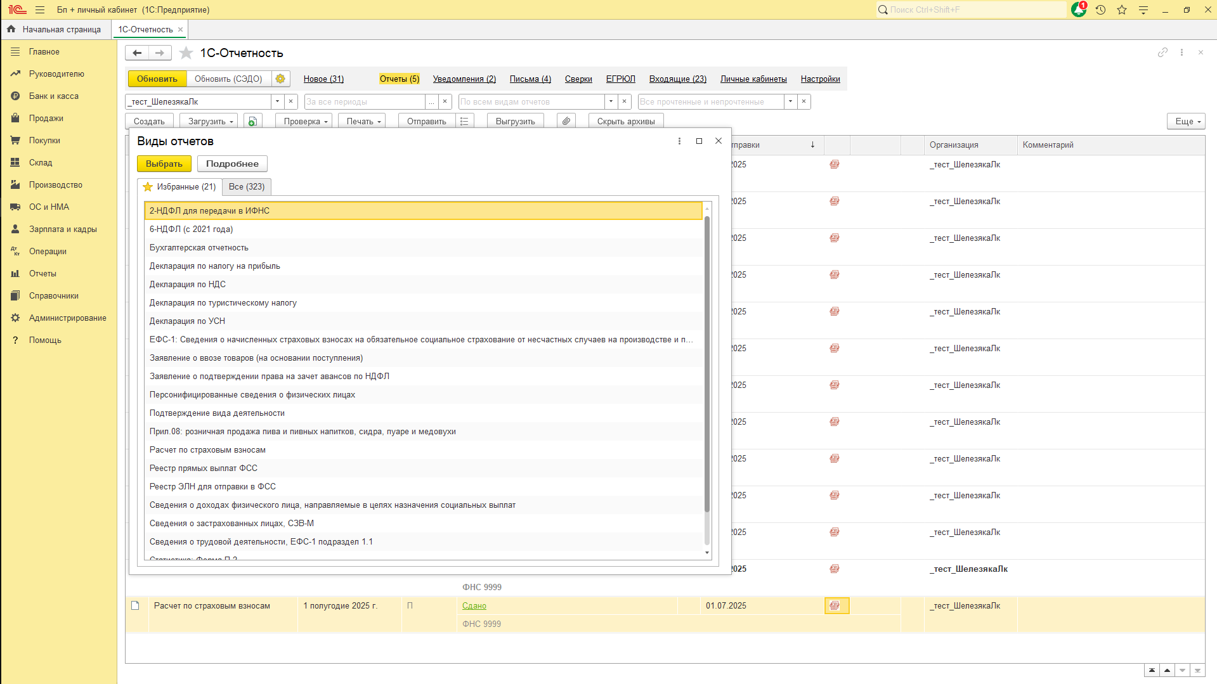Open the Уведомления (2) section

tap(464, 79)
